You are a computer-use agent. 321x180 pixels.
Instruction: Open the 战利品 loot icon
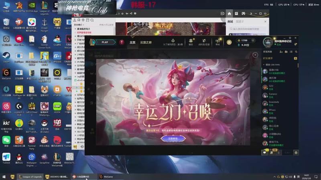coord(204,42)
